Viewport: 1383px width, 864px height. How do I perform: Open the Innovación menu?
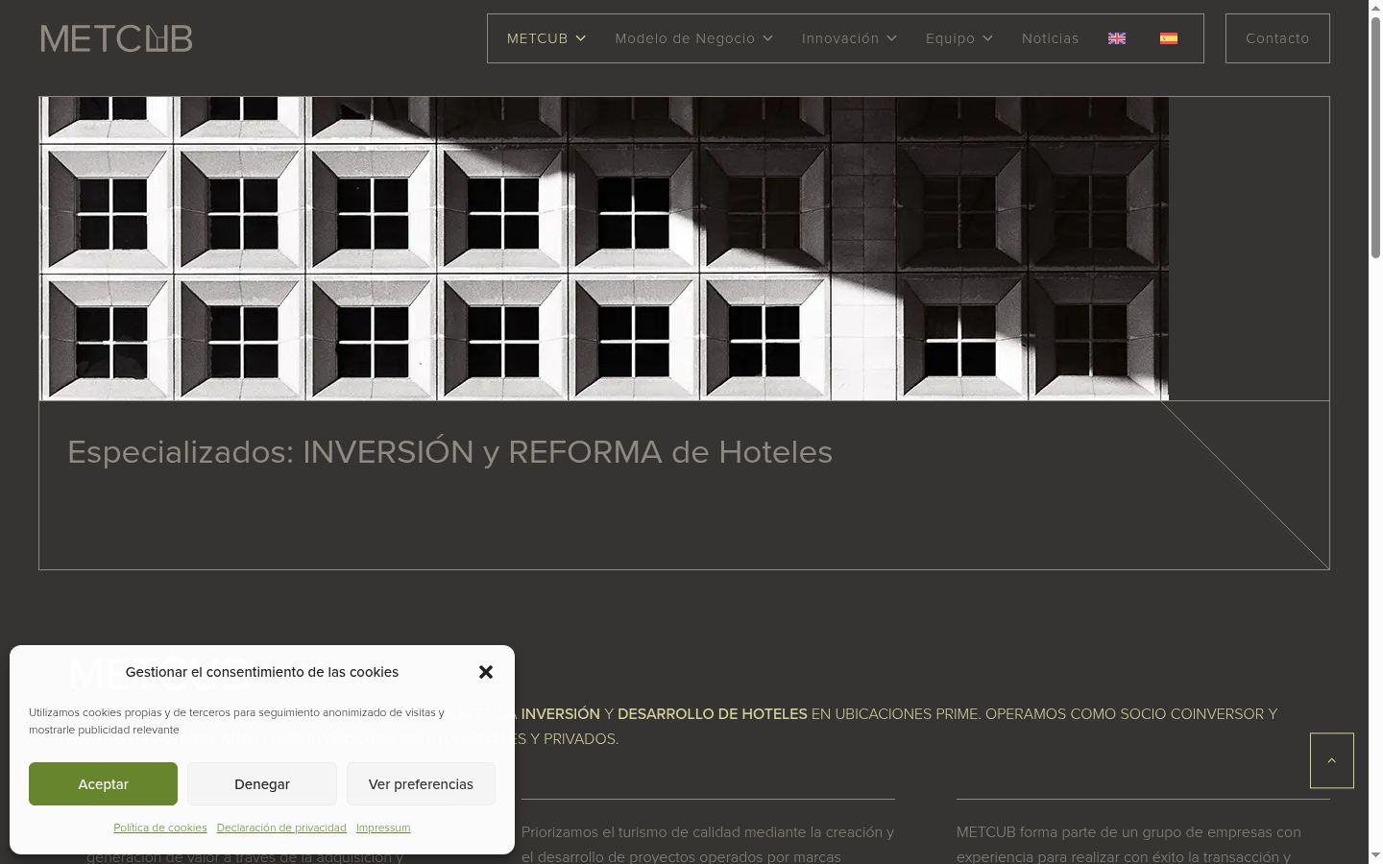(840, 38)
